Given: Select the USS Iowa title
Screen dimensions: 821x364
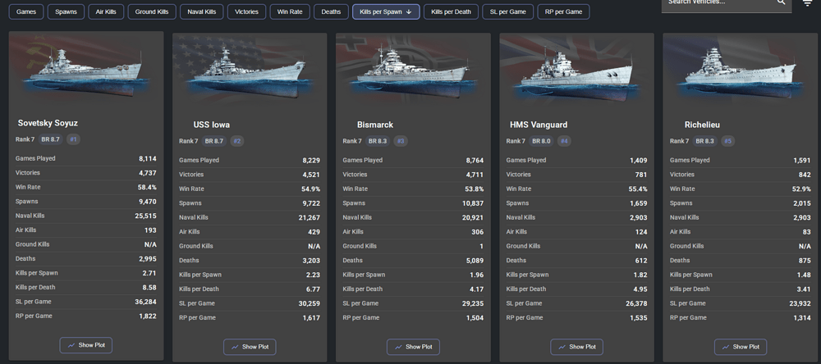Looking at the screenshot, I should [212, 125].
